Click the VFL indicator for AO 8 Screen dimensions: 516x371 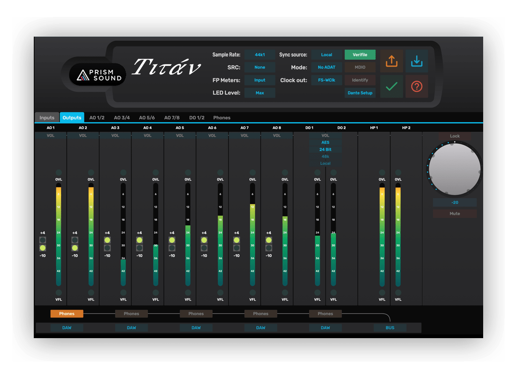tap(285, 293)
